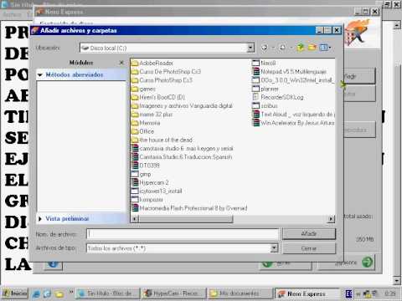Click the back navigation arrow icon
This screenshot has height=301, width=402.
pos(264,48)
